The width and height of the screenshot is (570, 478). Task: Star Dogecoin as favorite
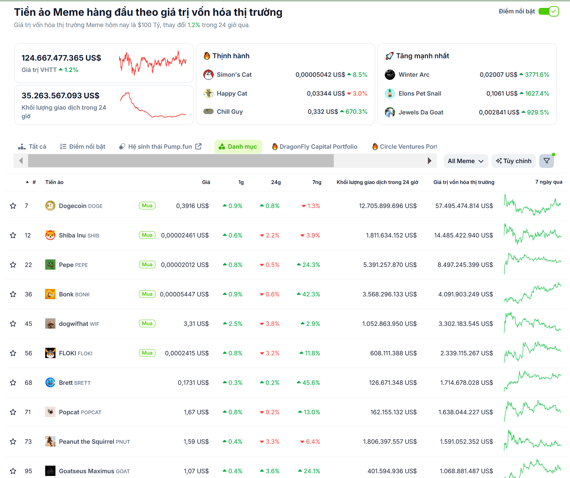tap(13, 206)
